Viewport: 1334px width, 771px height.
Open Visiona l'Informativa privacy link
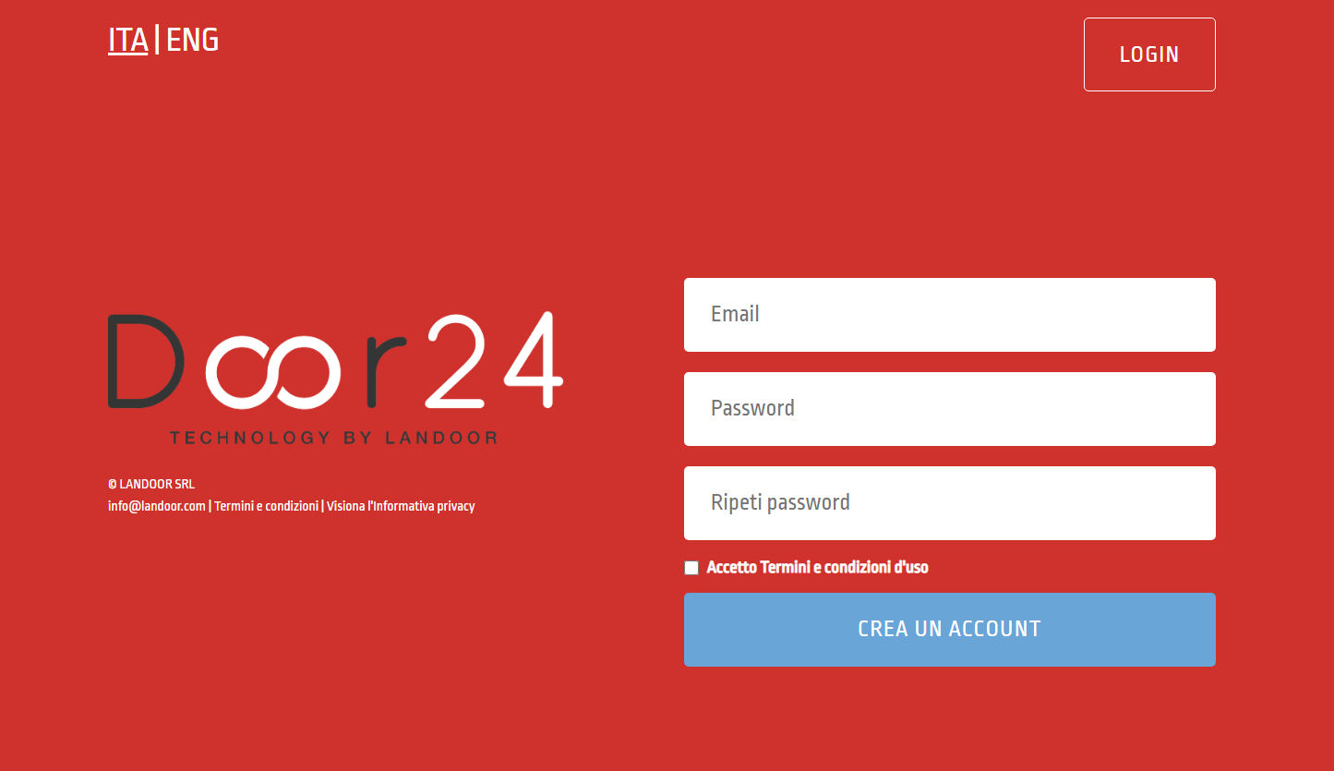[401, 506]
